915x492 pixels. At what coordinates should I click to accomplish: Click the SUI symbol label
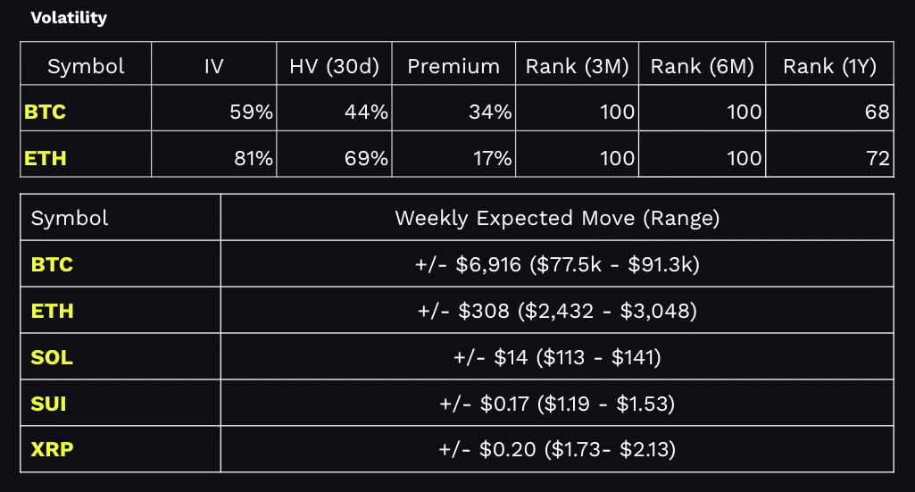[x=49, y=404]
